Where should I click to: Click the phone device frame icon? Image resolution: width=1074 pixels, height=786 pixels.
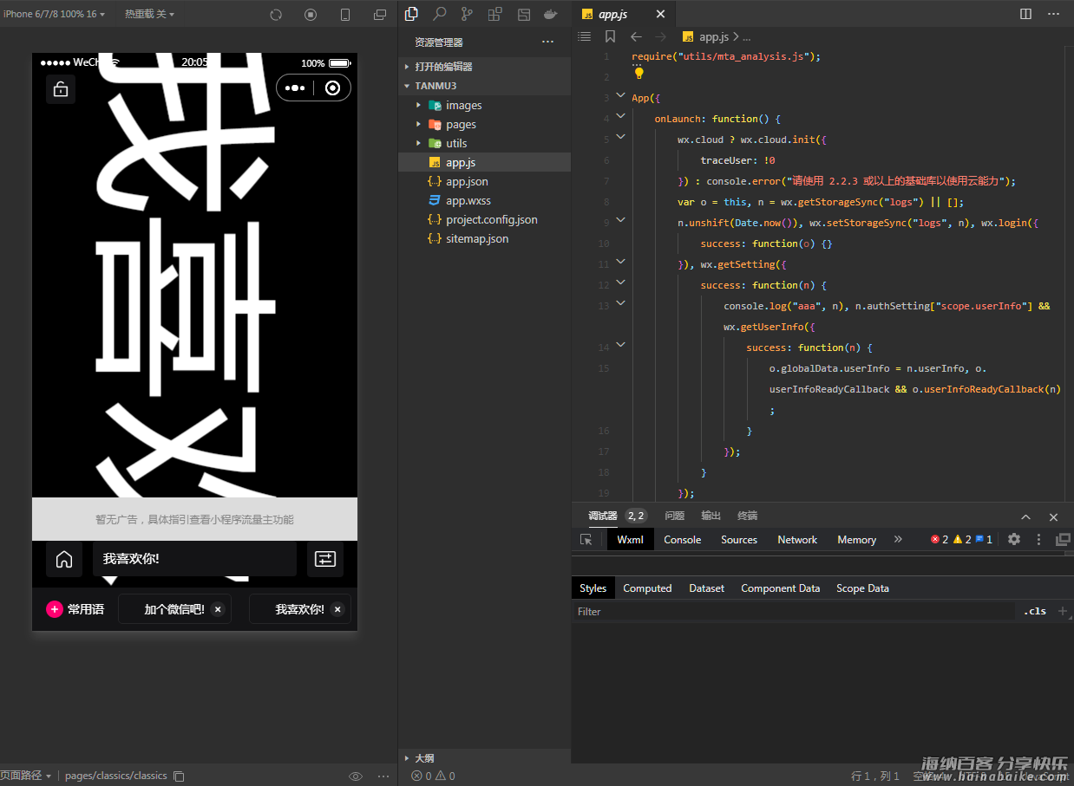point(345,15)
